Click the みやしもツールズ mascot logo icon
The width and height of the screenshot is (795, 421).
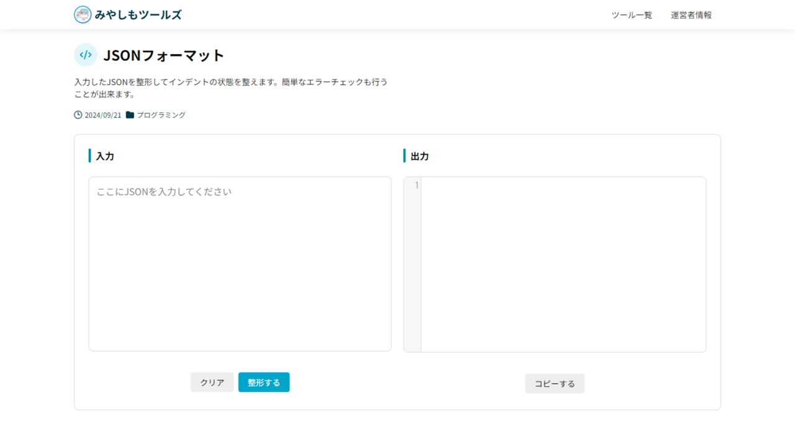[83, 15]
